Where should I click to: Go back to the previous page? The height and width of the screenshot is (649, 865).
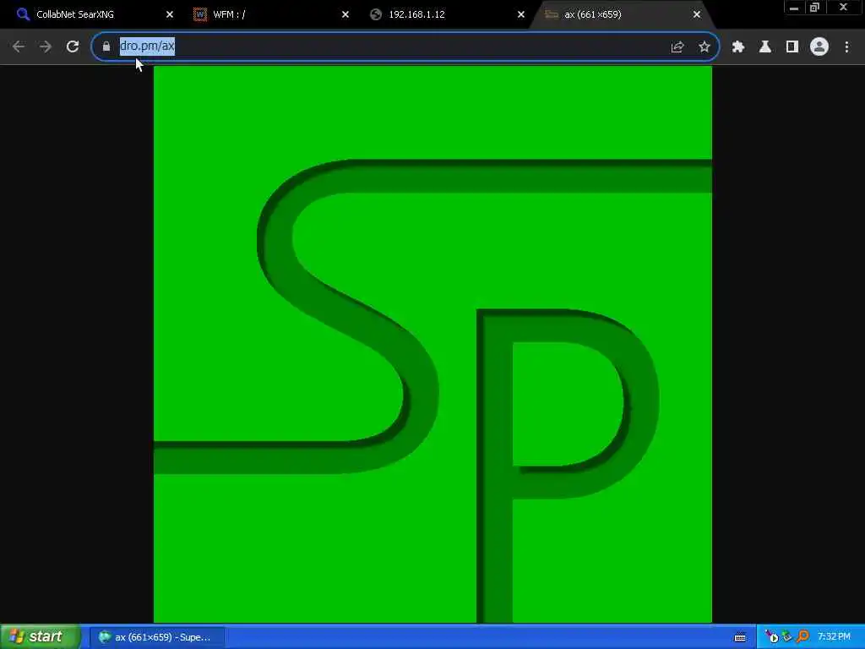click(x=19, y=47)
